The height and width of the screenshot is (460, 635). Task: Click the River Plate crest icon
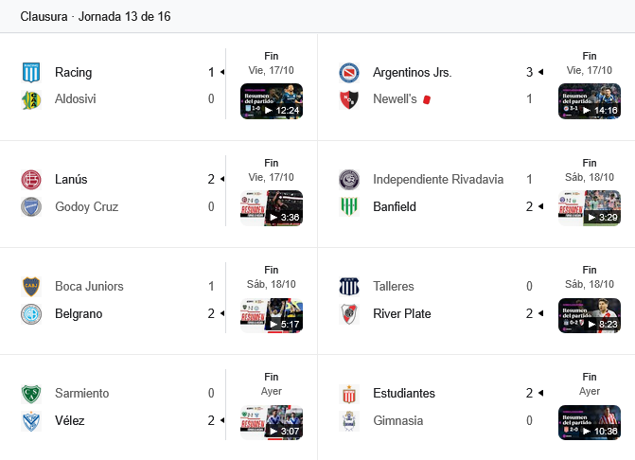click(x=349, y=314)
